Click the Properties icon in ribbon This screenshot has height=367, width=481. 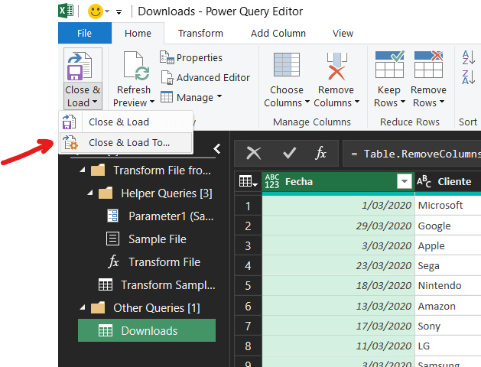[167, 57]
